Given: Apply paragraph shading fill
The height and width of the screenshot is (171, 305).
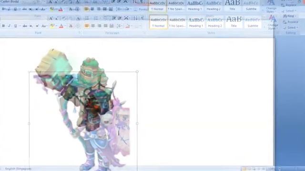Looking at the screenshot, I should (x=128, y=26).
